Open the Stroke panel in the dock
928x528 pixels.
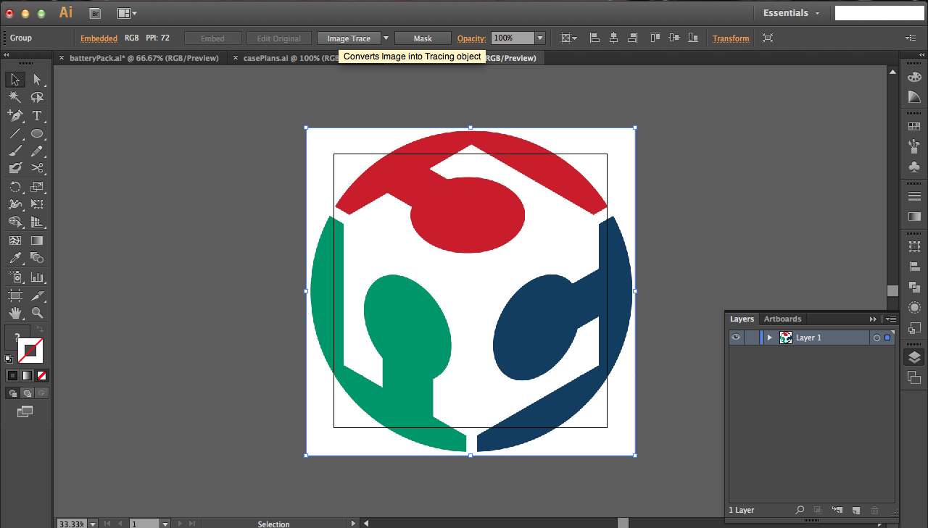click(x=914, y=196)
